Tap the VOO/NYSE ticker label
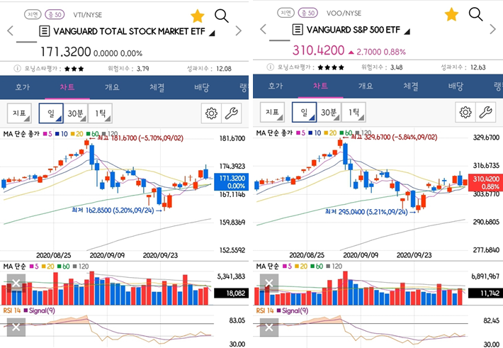Viewport: 503px width, 348px height. 344,13
